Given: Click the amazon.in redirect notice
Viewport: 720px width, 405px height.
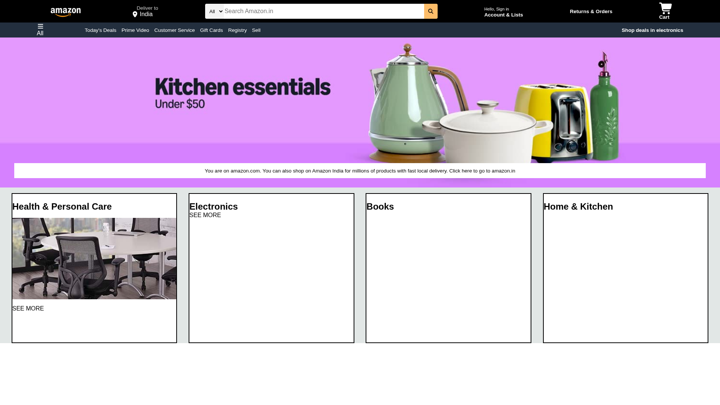Looking at the screenshot, I should [x=360, y=171].
